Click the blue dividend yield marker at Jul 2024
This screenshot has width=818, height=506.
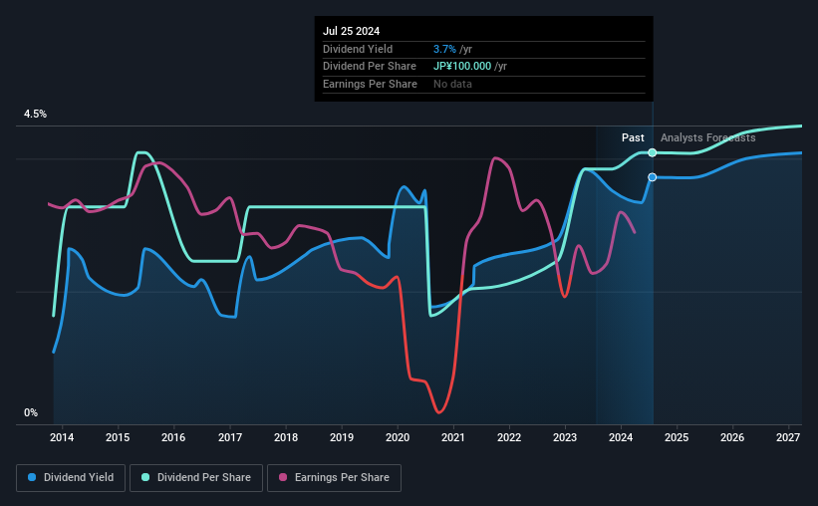coord(652,177)
